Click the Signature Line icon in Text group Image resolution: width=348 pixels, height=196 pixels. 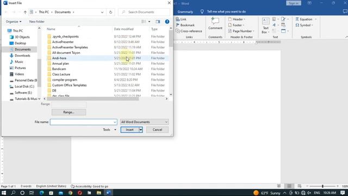(283, 20)
